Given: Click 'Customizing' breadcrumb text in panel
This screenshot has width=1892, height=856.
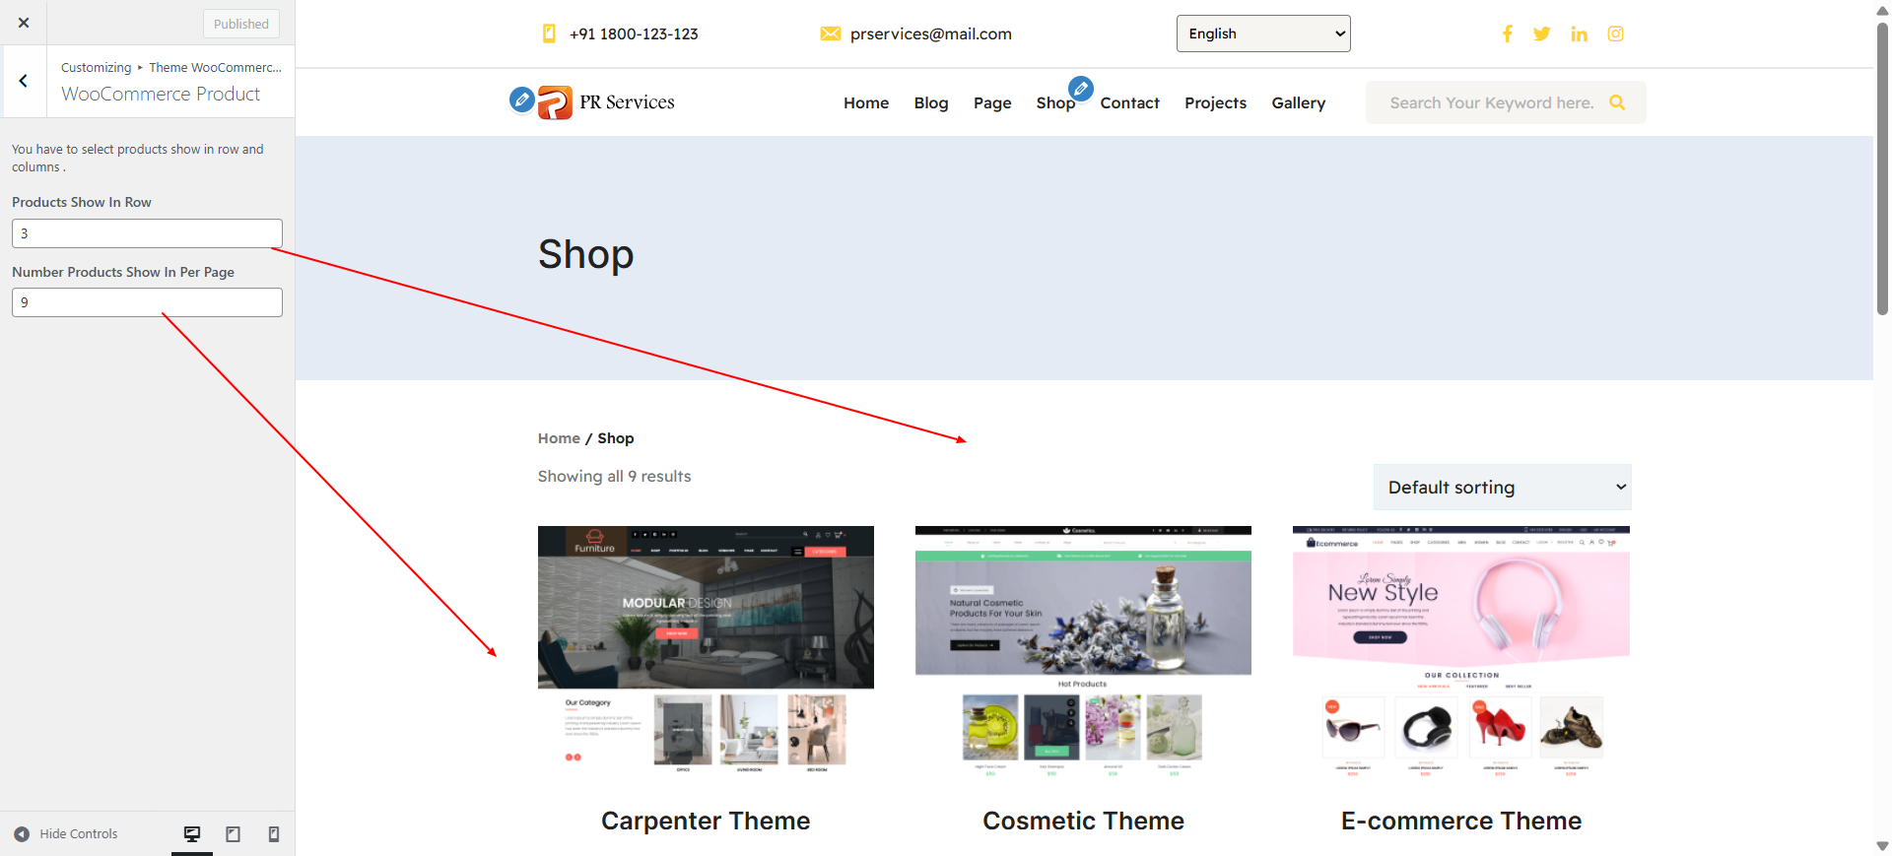Looking at the screenshot, I should [x=96, y=67].
